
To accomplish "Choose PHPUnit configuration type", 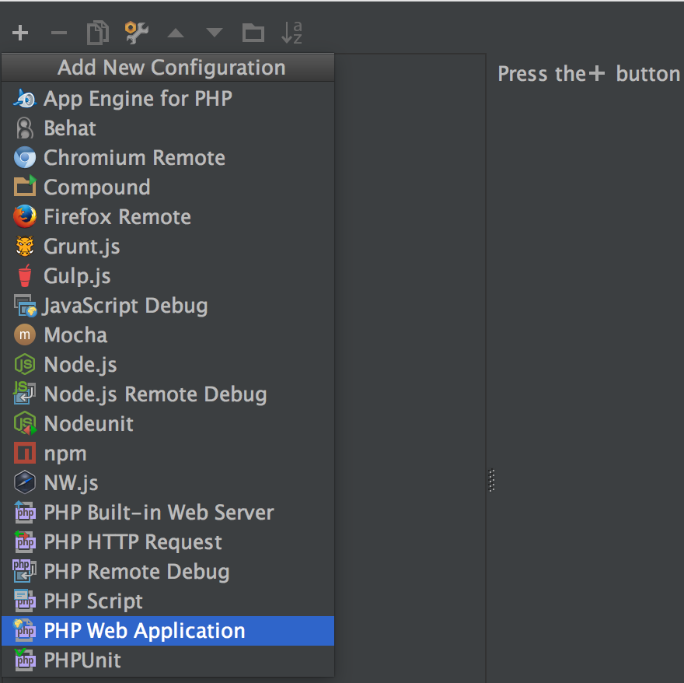I will (168, 660).
